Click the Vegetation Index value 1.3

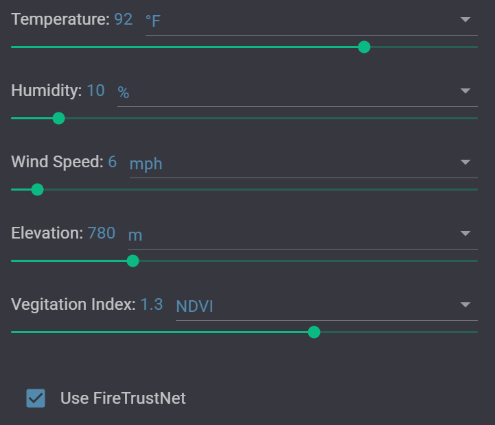[152, 304]
